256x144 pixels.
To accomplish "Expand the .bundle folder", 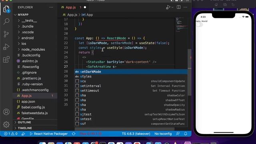I will tap(27, 26).
